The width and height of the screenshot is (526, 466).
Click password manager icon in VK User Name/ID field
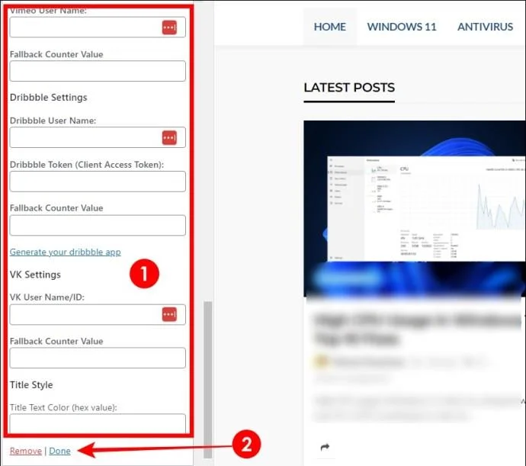pos(169,314)
